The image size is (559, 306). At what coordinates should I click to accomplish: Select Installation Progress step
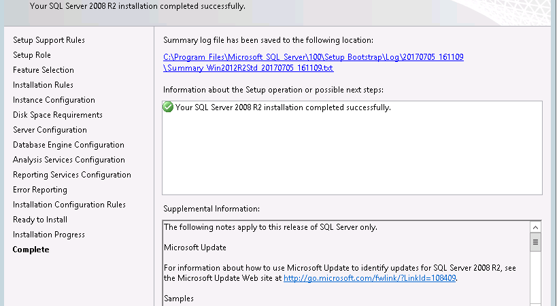(x=49, y=235)
